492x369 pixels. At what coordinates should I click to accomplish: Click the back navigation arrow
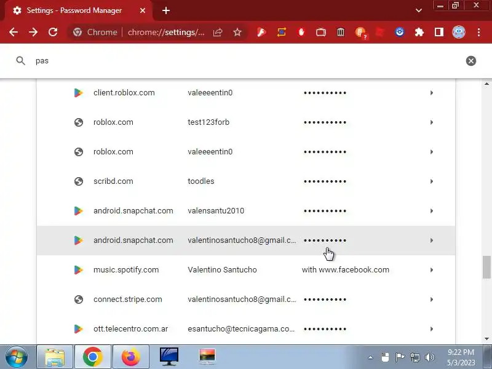(13, 32)
